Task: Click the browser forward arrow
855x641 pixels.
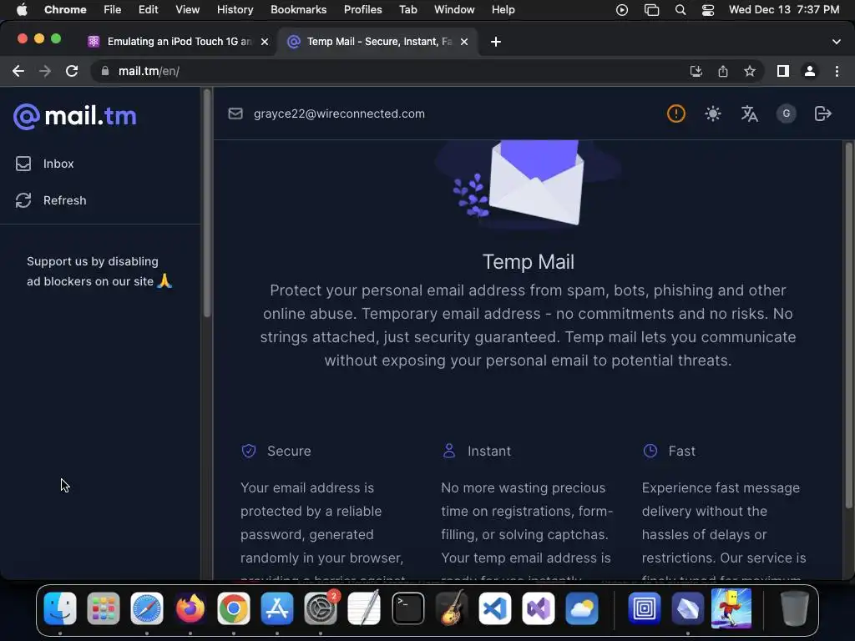Action: [x=45, y=71]
